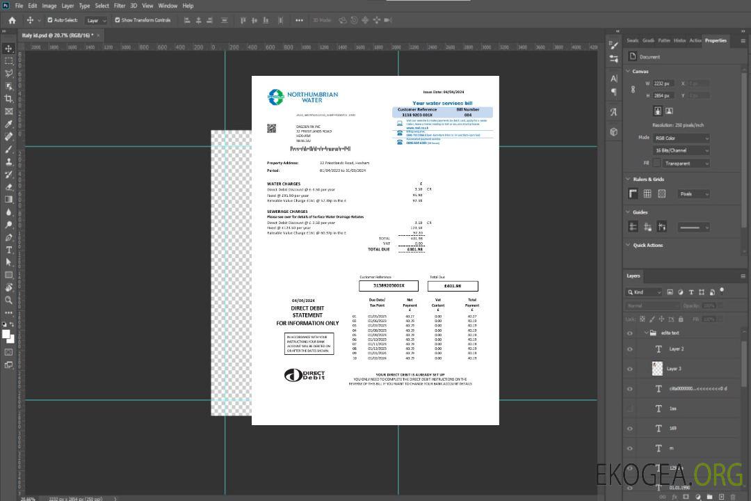The height and width of the screenshot is (501, 751).
Task: Select the Crop tool
Action: pyautogui.click(x=9, y=99)
